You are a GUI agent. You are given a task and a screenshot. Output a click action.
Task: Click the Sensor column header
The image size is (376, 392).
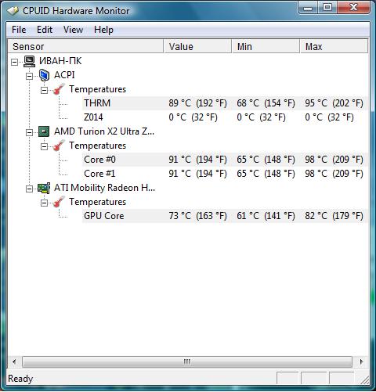85,46
